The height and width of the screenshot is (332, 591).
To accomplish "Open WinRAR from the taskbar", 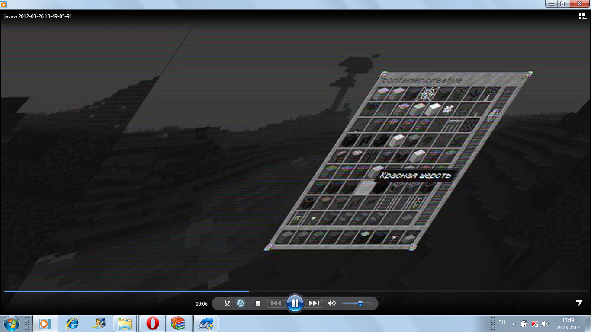I will (178, 323).
